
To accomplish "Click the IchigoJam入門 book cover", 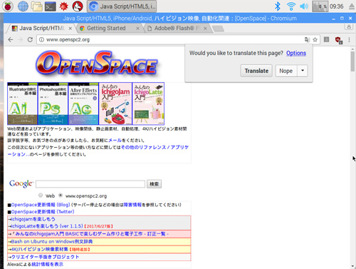I will tap(115, 103).
